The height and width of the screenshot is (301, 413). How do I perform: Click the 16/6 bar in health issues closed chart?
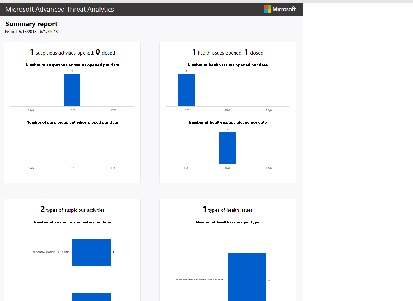pos(228,148)
